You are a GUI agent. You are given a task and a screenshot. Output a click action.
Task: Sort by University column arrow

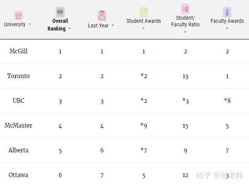(x=30, y=24)
